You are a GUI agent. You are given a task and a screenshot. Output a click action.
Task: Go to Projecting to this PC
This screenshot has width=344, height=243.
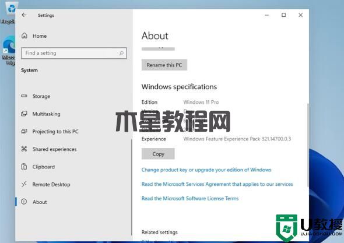coord(55,132)
